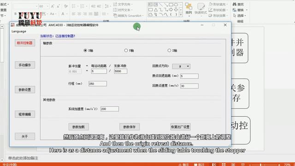This screenshot has width=295, height=166.
Task: Toggle the Comments (批注) pane in status bar
Action: coord(199,165)
